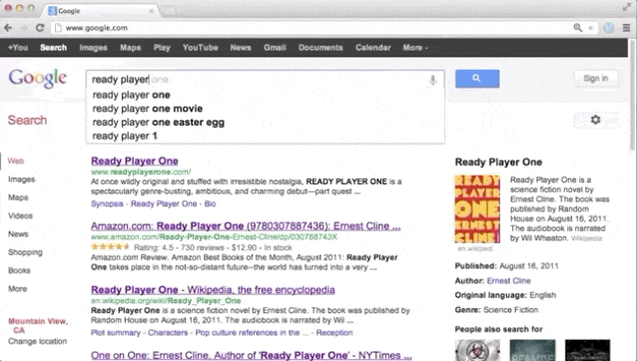The image size is (637, 361).
Task: Select Books in left sidebar
Action: 19,270
